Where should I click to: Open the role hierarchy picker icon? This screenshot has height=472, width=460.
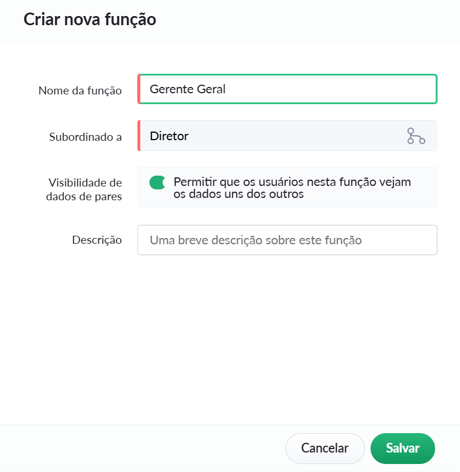pos(416,136)
